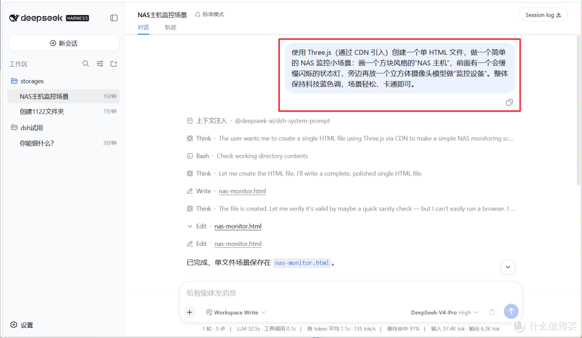
Task: Click the 缓存命中 91% status entry
Action: pos(404,329)
